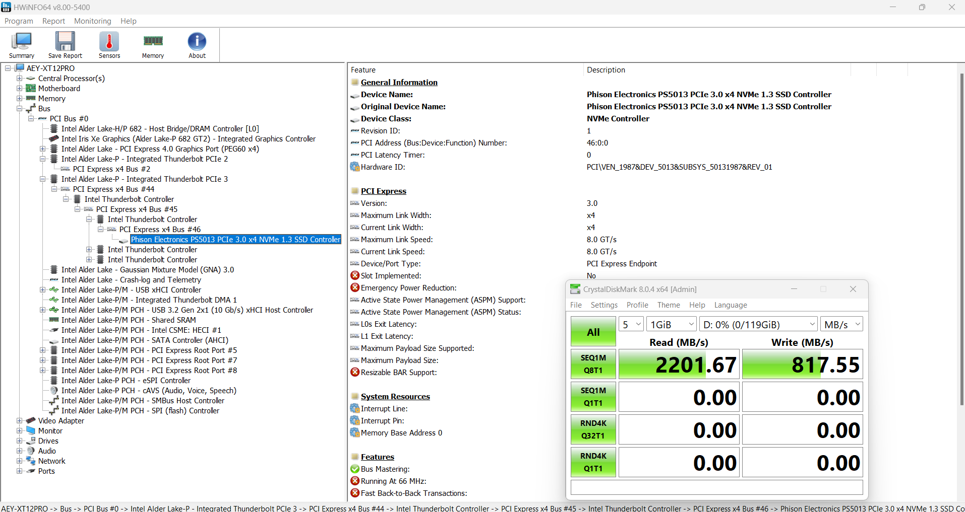Open the test count dropdown showing 5

tap(632, 325)
